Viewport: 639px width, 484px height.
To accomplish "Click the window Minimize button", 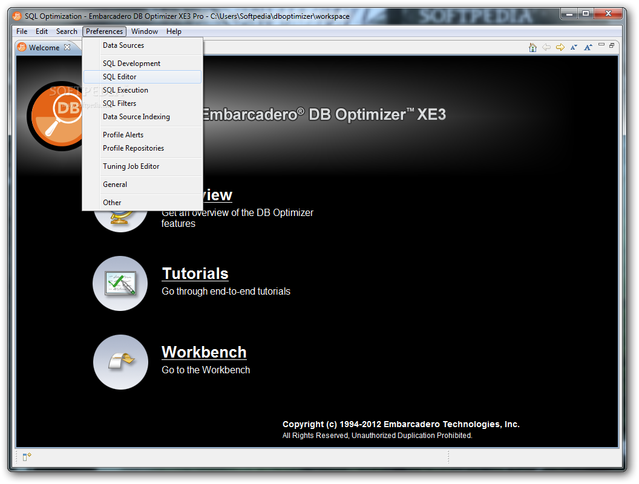I will 569,13.
